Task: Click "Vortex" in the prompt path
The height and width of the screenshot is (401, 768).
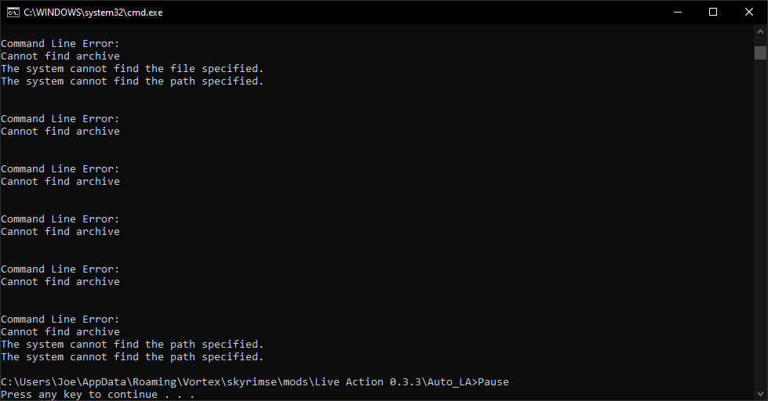Action: (202, 382)
